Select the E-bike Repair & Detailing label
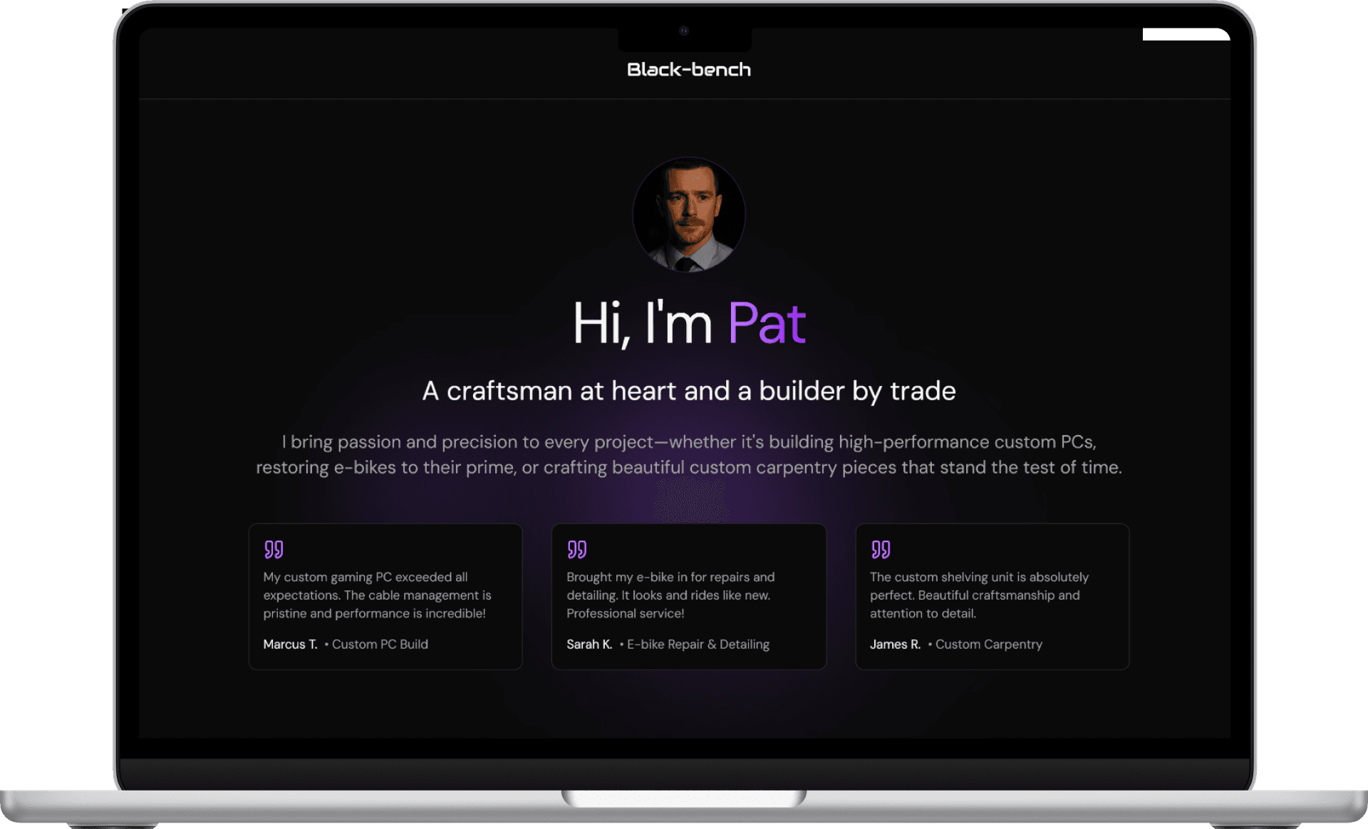This screenshot has width=1368, height=829. [x=698, y=645]
